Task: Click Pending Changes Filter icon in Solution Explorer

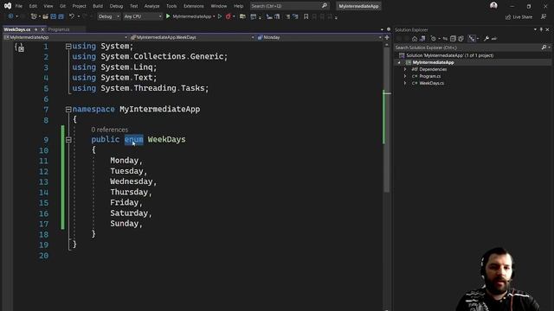Action: pos(434,38)
